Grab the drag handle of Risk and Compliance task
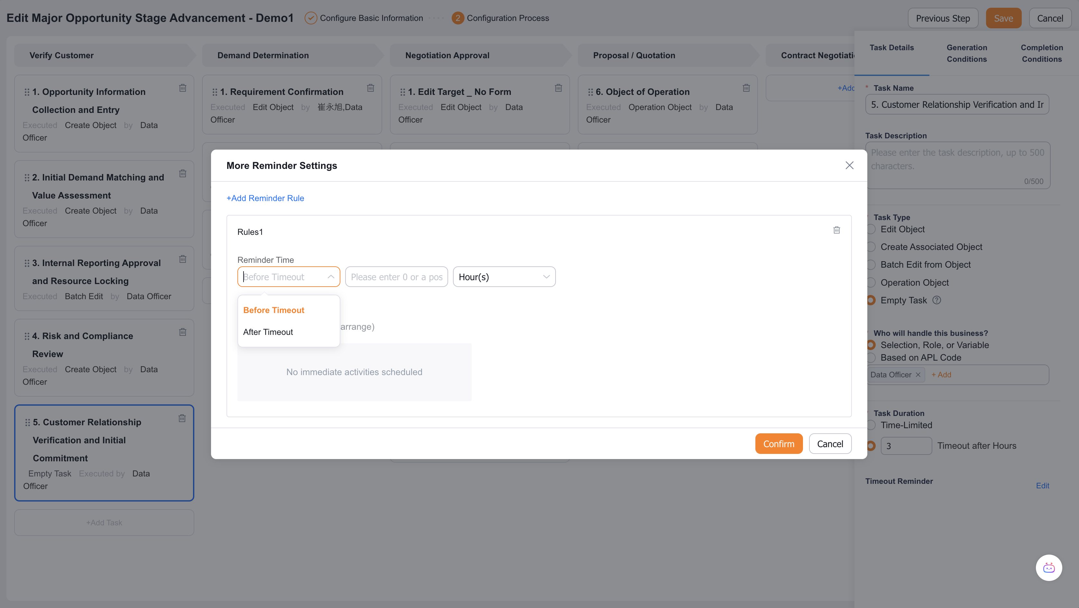This screenshot has height=608, width=1079. click(27, 336)
